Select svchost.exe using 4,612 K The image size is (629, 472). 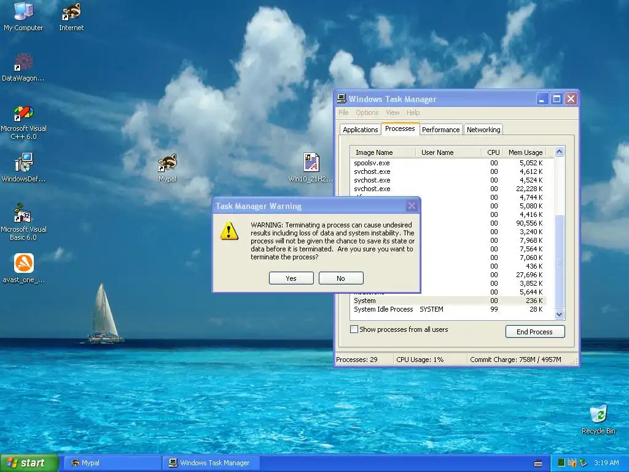[x=448, y=171]
